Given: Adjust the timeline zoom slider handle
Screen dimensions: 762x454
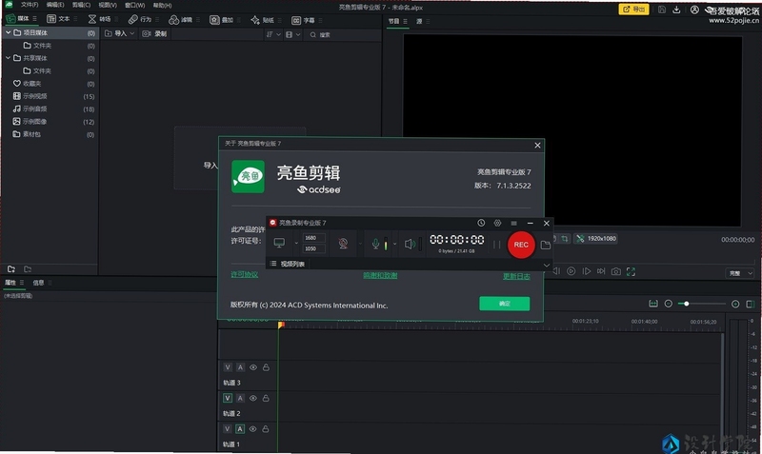Looking at the screenshot, I should [686, 304].
